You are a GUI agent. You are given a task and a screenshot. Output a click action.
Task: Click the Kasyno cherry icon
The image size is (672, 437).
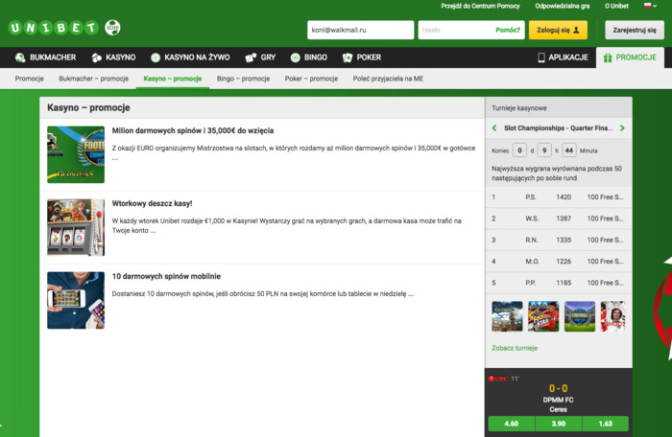click(96, 57)
